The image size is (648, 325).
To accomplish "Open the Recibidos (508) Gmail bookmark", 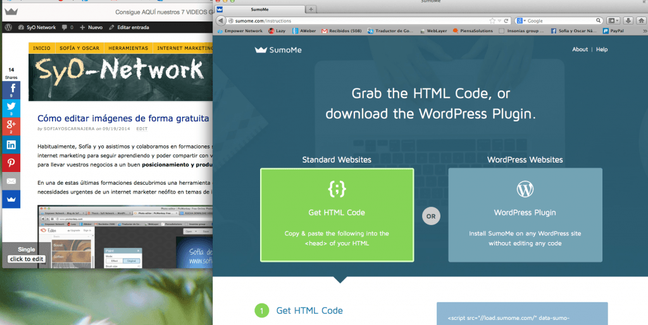I will (x=342, y=30).
